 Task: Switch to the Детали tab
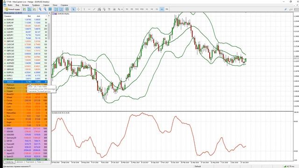click(20, 162)
